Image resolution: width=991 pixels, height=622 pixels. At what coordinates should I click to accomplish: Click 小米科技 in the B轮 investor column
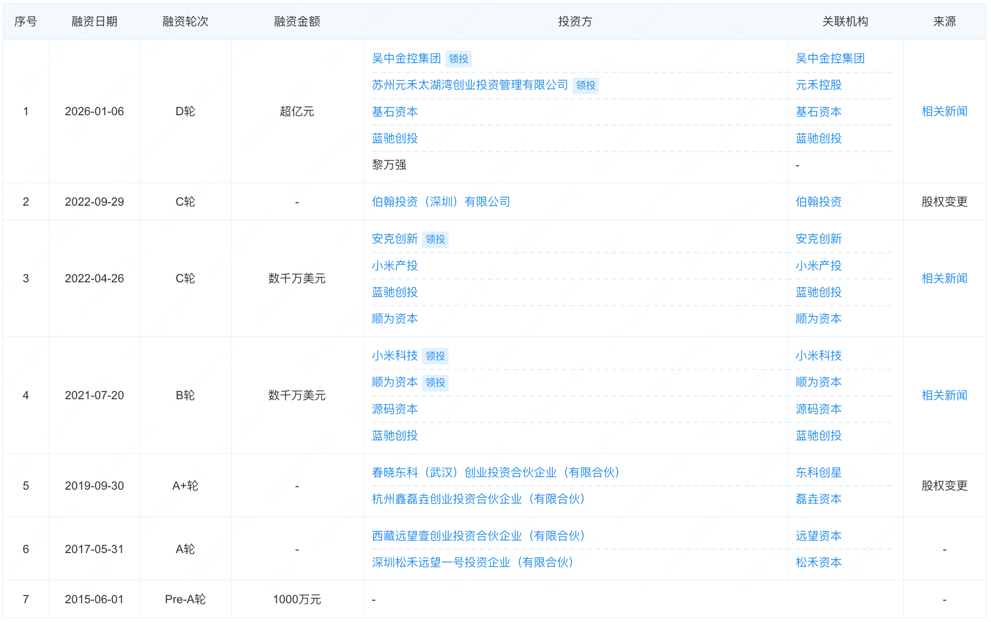tap(395, 356)
